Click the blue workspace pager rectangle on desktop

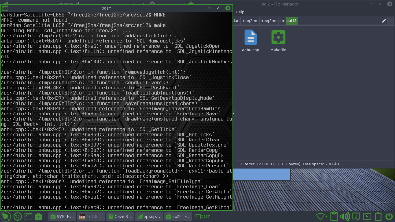click(x=261, y=175)
